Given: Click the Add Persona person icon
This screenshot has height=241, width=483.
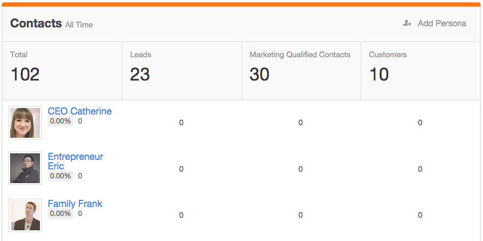Looking at the screenshot, I should [407, 23].
